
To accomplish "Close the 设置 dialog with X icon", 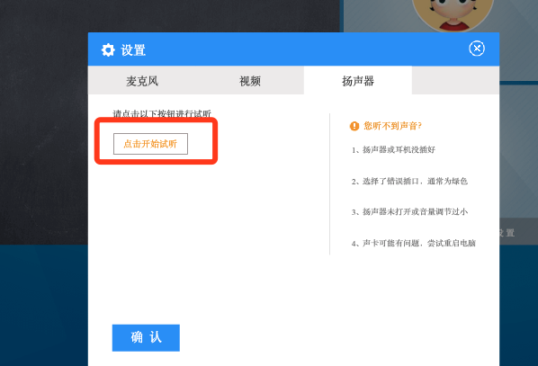I will click(x=477, y=49).
